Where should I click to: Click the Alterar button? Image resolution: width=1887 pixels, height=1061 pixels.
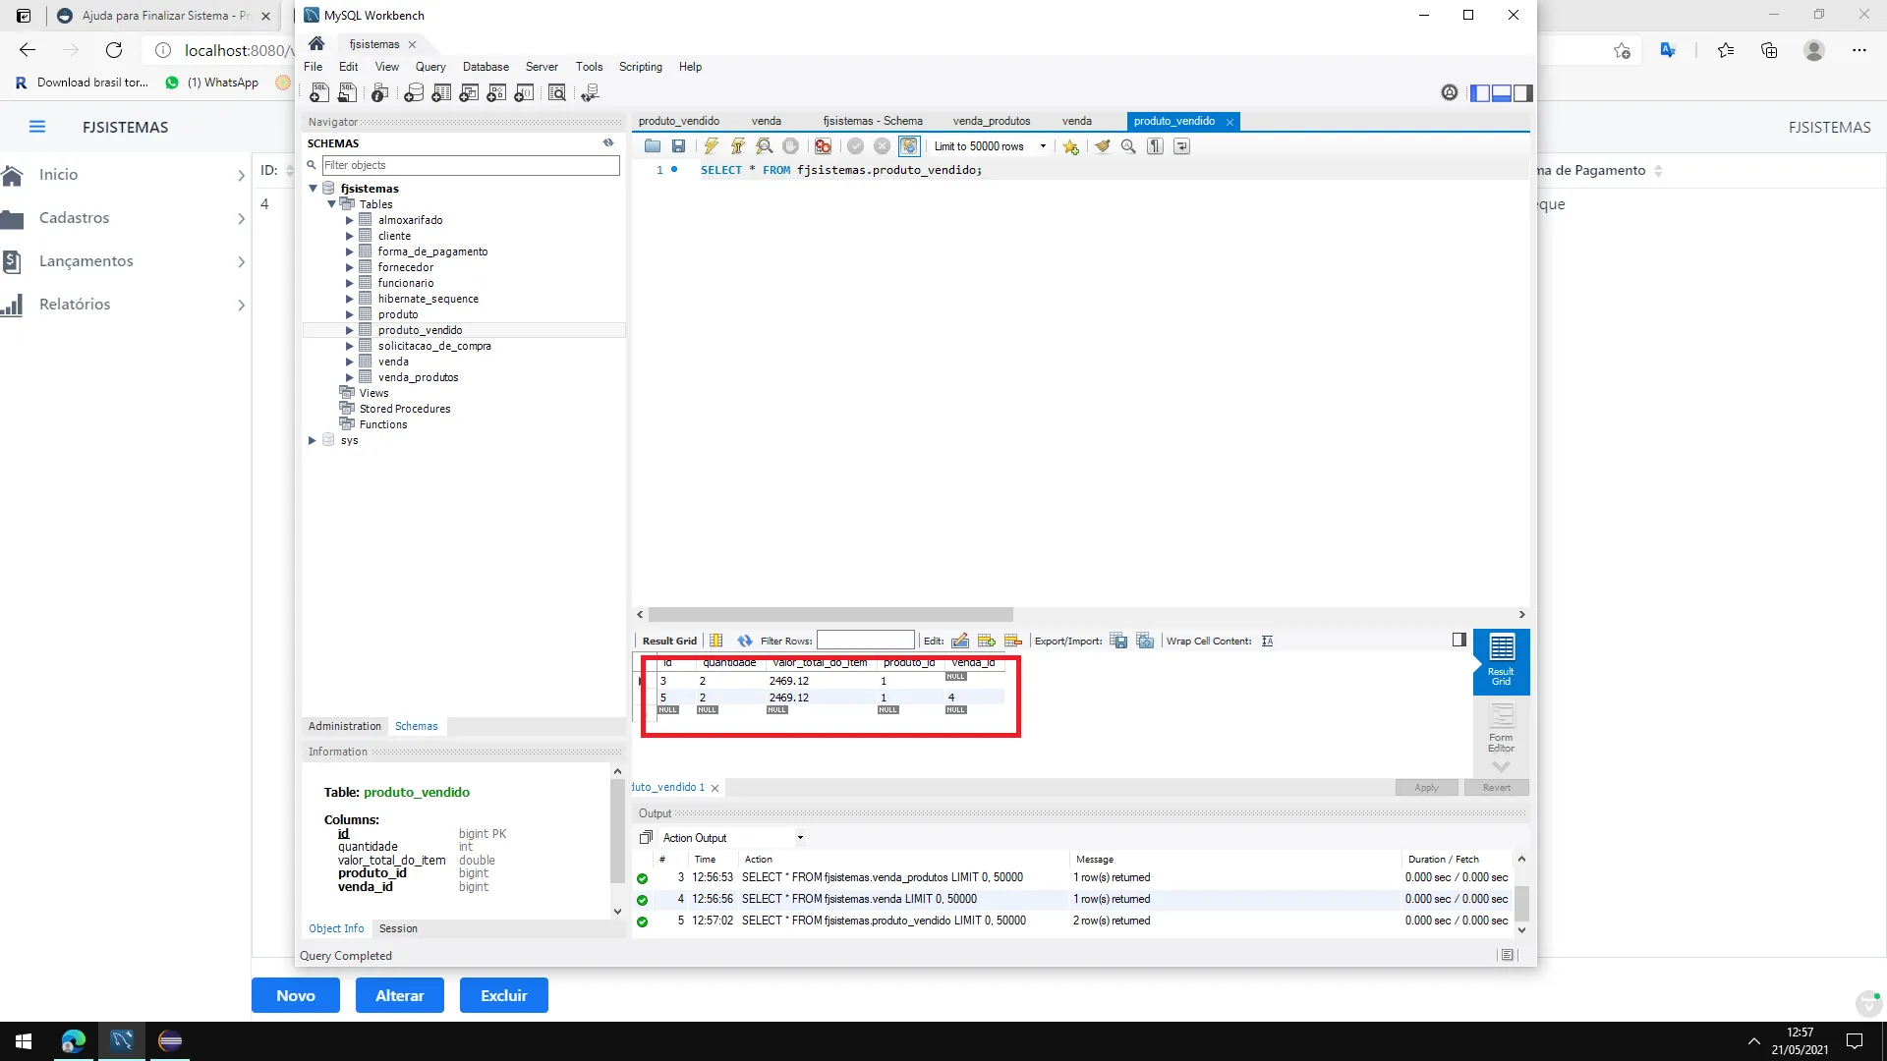point(400,995)
